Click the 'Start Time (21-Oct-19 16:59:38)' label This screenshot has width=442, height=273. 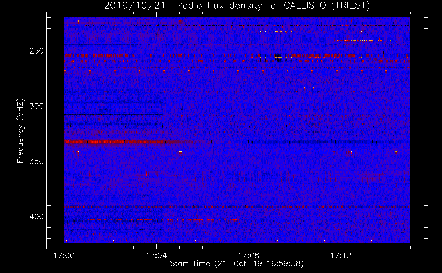click(237, 264)
